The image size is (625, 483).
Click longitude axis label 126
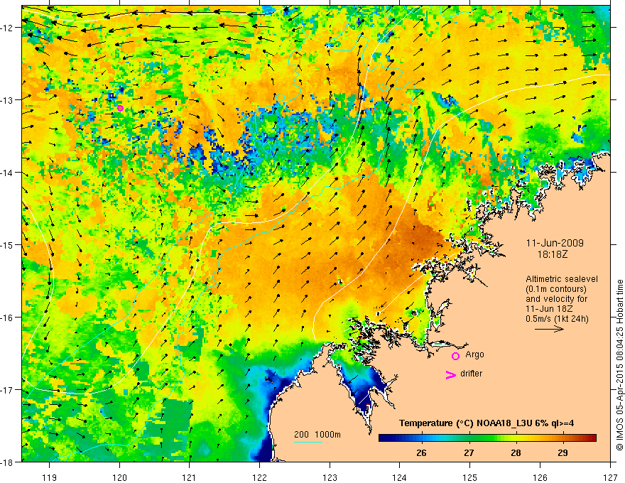coord(540,477)
